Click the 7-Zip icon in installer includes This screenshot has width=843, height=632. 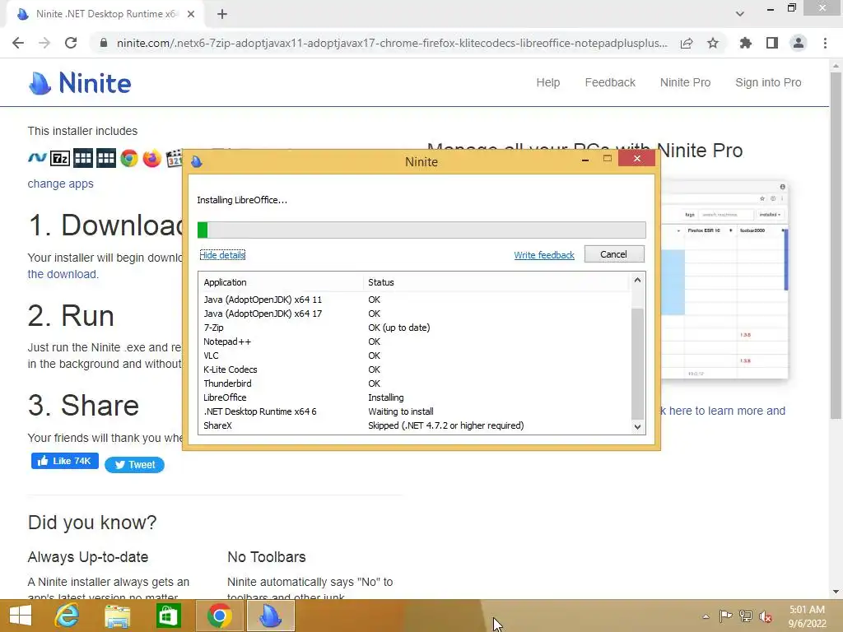point(60,158)
